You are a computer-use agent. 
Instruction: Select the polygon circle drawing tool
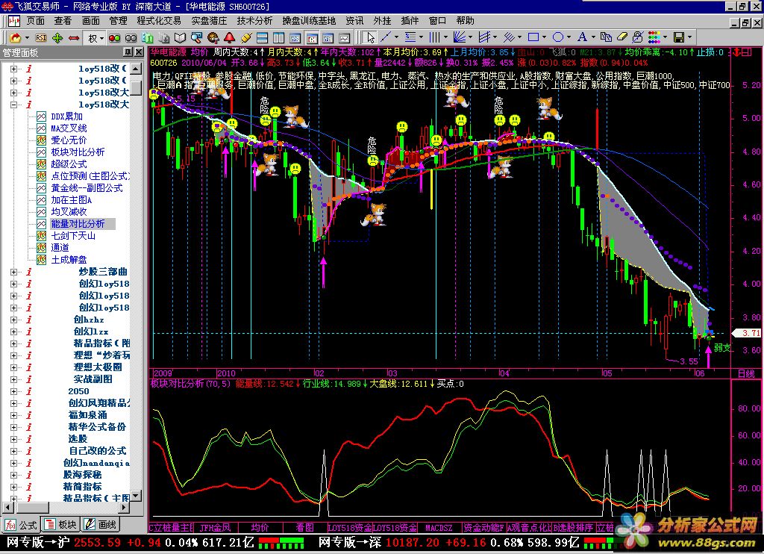pyautogui.click(x=558, y=37)
